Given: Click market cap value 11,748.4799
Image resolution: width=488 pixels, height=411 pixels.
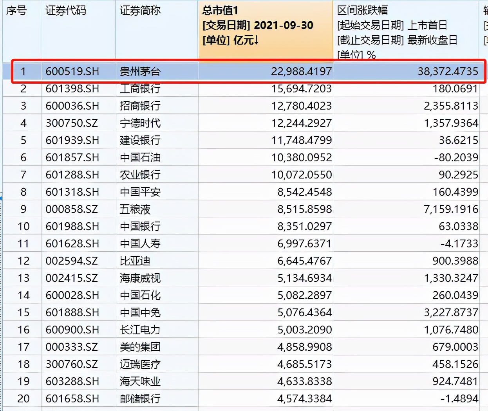Looking at the screenshot, I should click(x=301, y=141).
